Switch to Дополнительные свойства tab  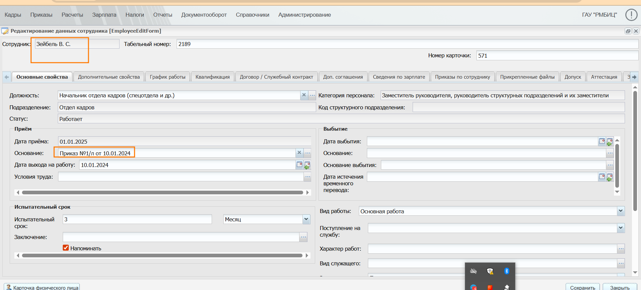tap(109, 77)
